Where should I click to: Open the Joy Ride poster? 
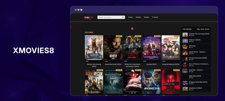(x=151, y=48)
